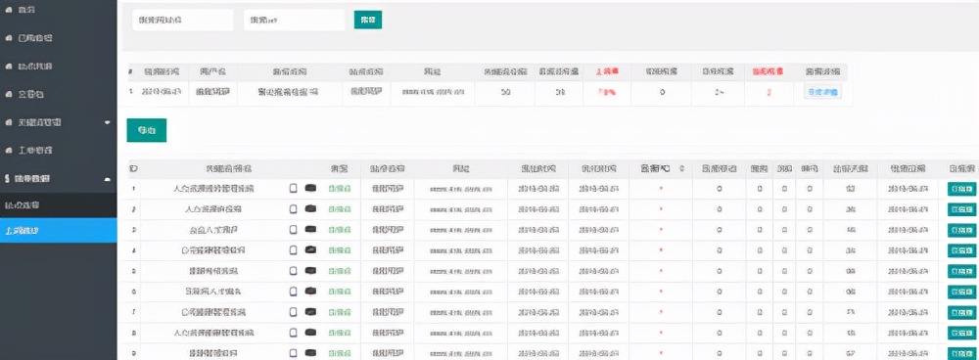Click the icon of the third sidebar item
This screenshot has height=360, width=979.
9,67
